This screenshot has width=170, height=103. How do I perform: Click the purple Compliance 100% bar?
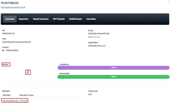(x=113, y=68)
